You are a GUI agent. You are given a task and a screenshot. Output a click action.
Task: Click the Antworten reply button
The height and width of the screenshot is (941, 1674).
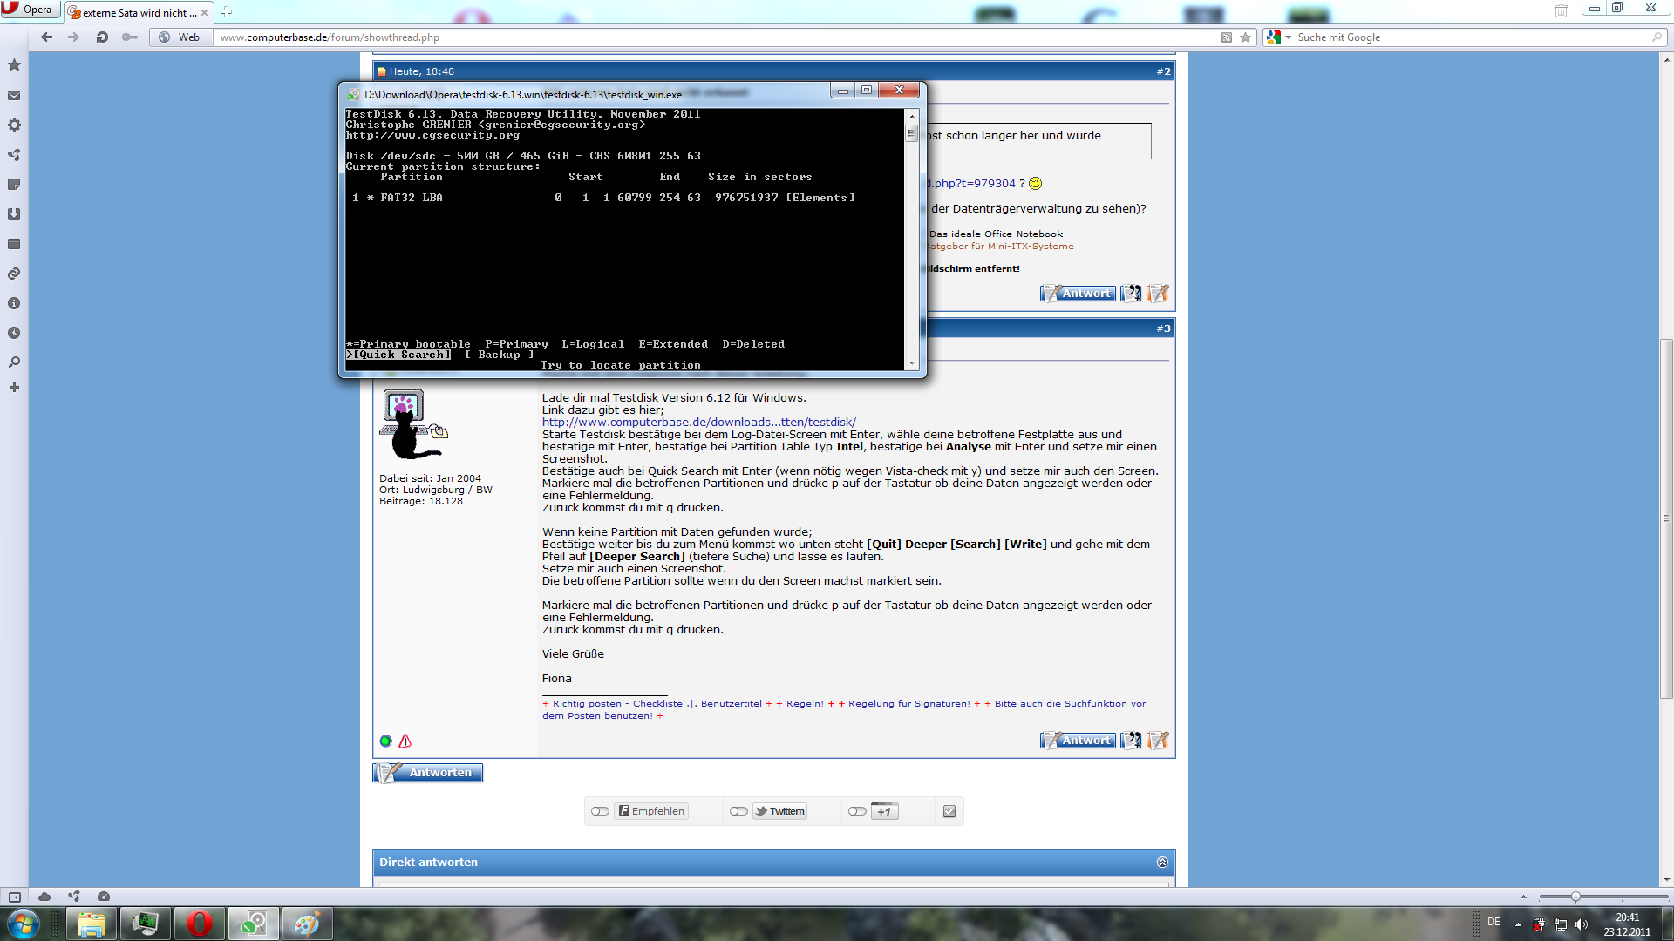point(429,773)
